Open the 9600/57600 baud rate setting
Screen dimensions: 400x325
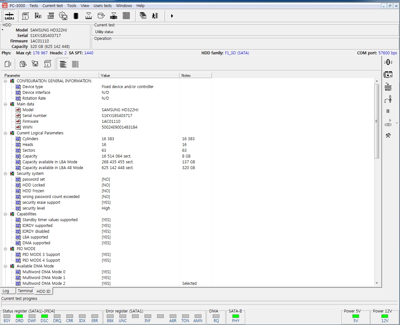(x=51, y=16)
